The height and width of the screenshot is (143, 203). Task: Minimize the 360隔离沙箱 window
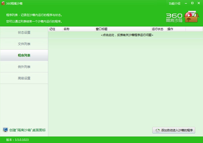coord(186,3)
